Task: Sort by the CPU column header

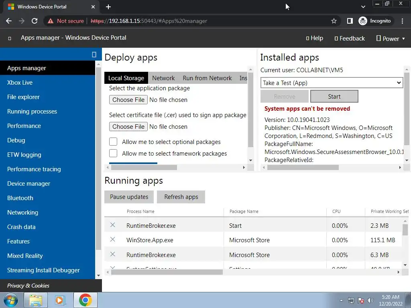Action: [x=336, y=211]
